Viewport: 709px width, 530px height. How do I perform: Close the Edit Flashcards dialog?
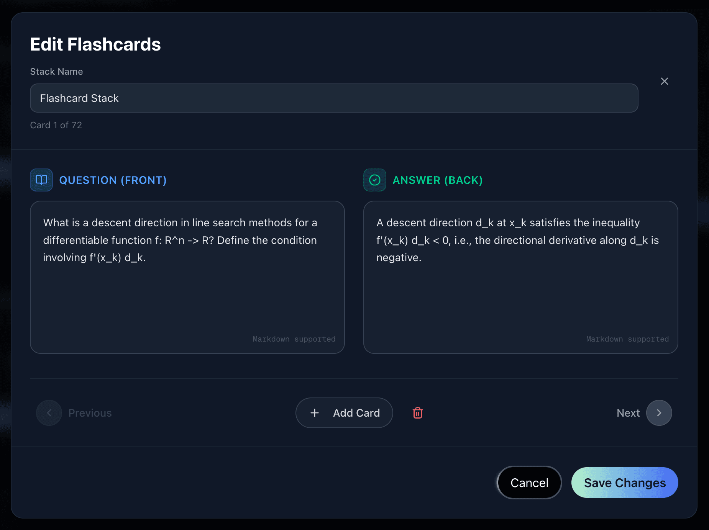tap(665, 81)
